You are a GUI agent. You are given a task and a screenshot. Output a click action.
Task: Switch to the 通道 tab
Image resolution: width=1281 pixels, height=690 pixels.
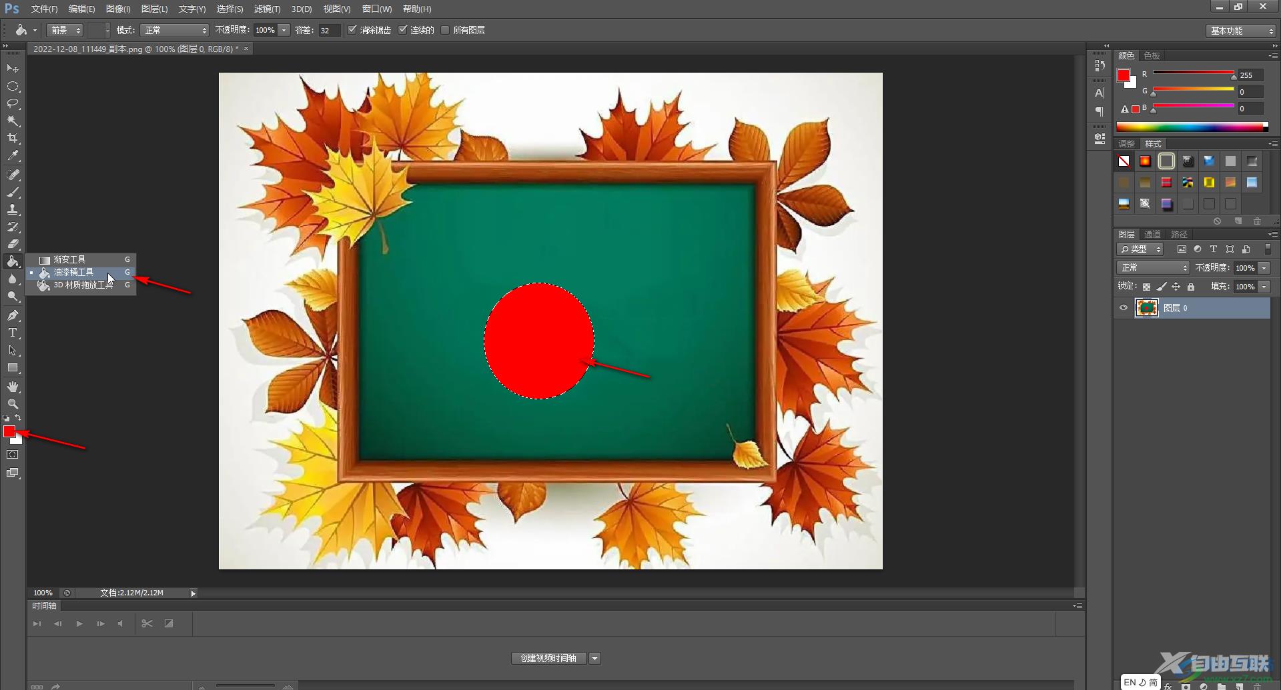(x=1152, y=234)
